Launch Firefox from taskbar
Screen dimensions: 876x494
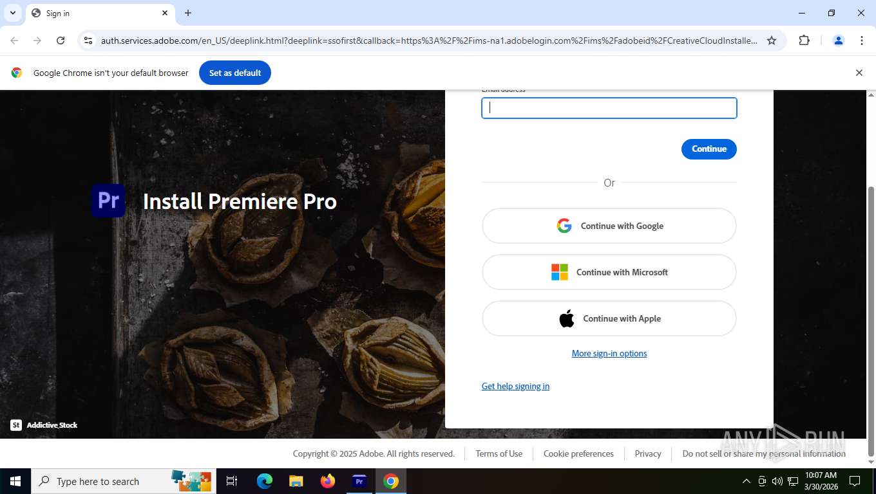(x=328, y=481)
